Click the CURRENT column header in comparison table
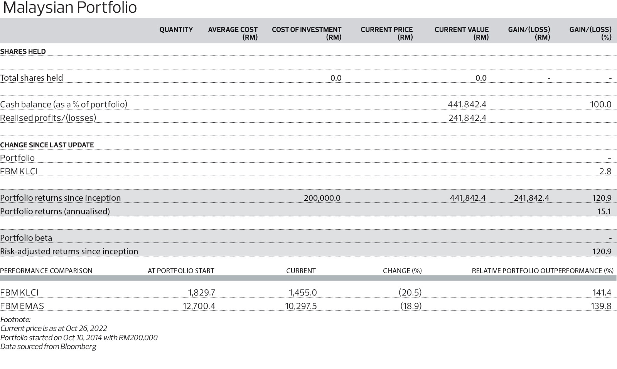This screenshot has width=617, height=369. click(301, 271)
